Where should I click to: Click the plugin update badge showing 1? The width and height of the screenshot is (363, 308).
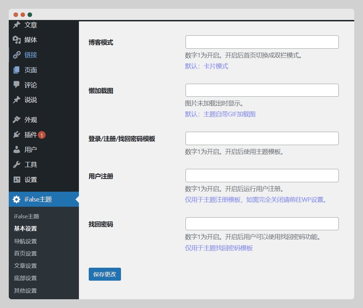tap(42, 135)
